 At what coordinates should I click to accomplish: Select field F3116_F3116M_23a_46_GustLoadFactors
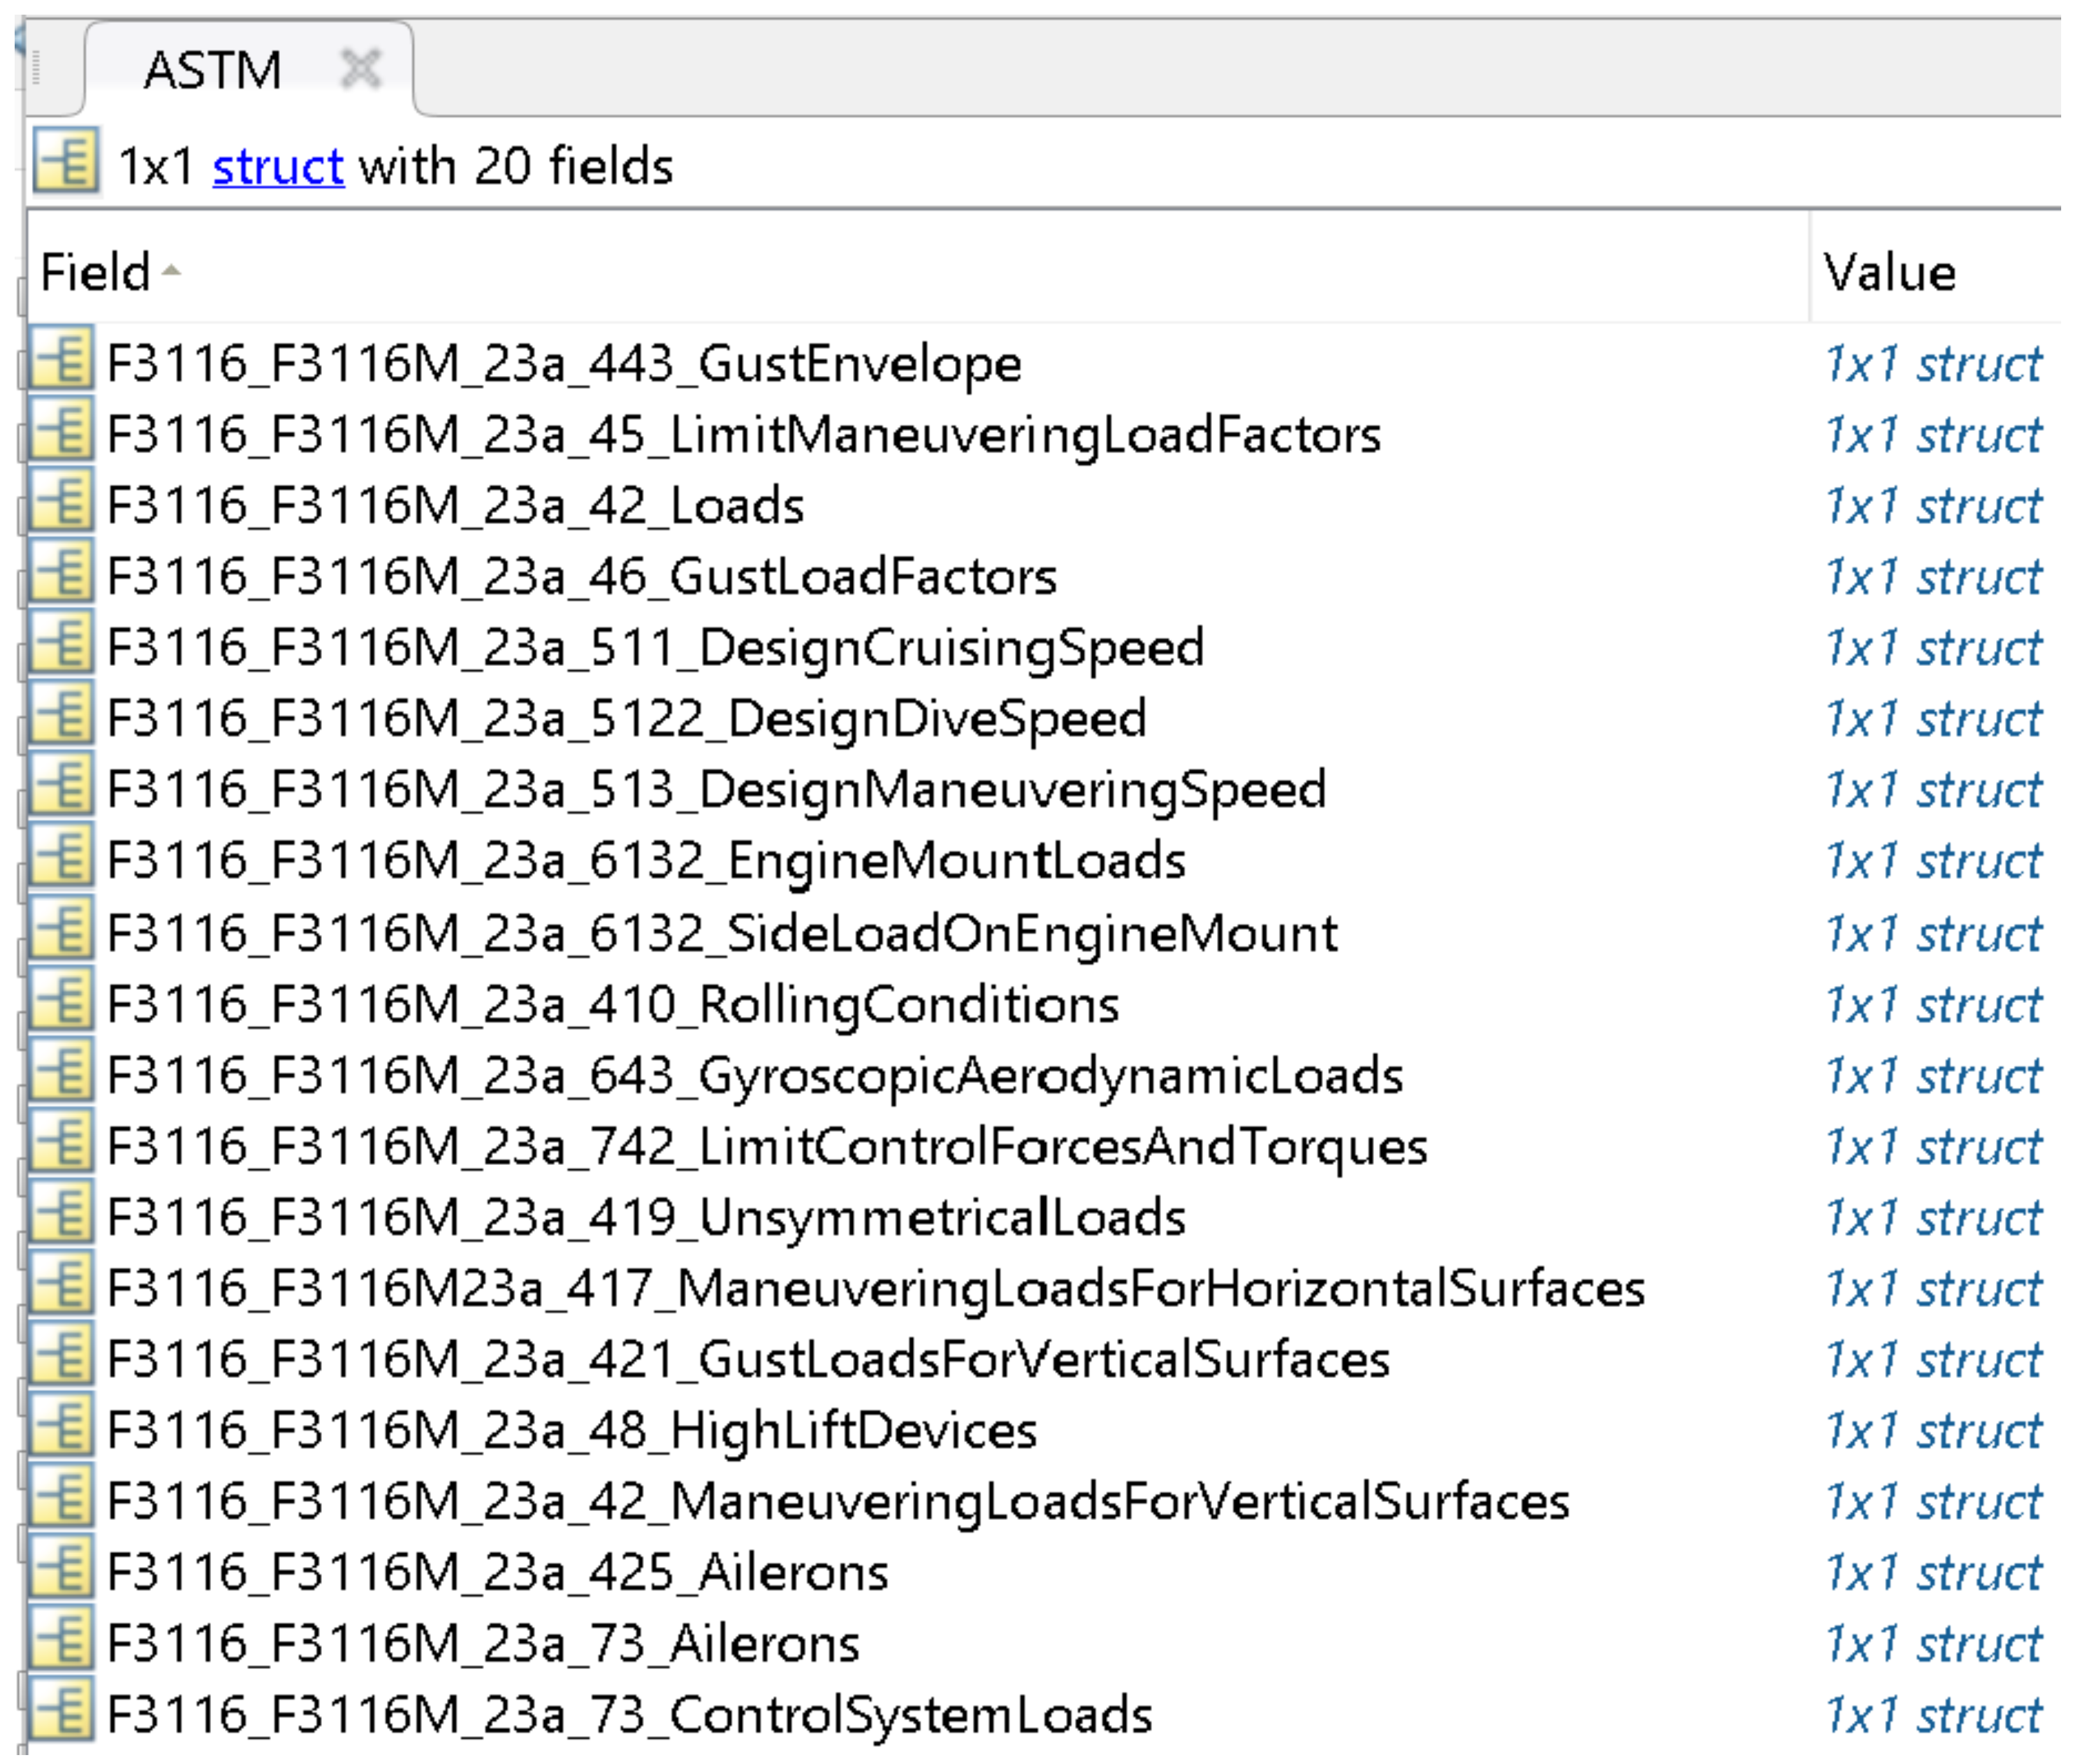click(x=581, y=577)
